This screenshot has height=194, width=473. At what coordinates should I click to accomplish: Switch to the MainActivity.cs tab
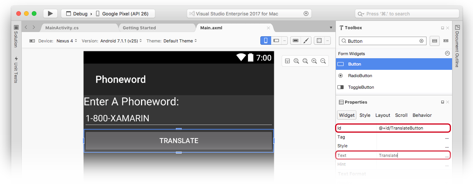62,28
